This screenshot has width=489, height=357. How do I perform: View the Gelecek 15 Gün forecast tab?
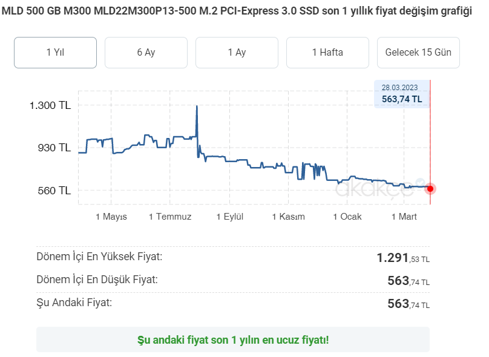coord(418,53)
